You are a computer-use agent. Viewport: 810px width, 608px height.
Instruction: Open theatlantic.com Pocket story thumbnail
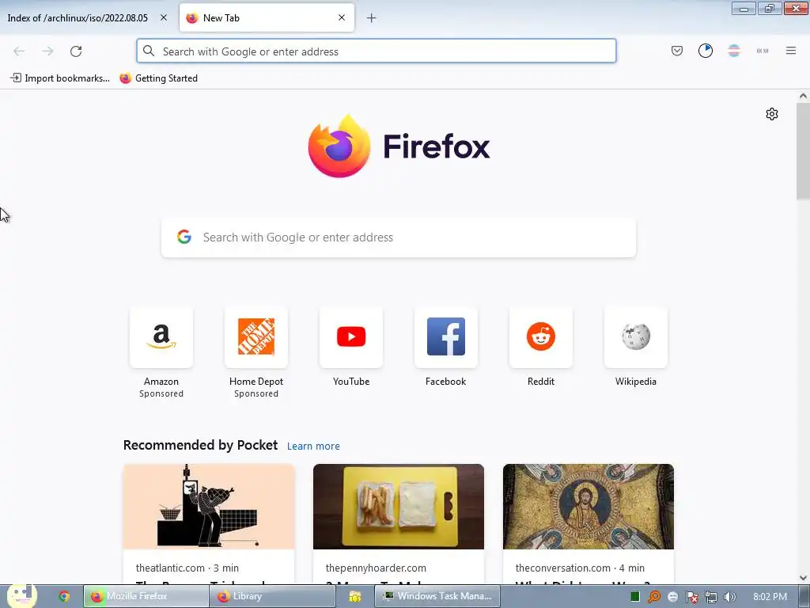point(209,507)
